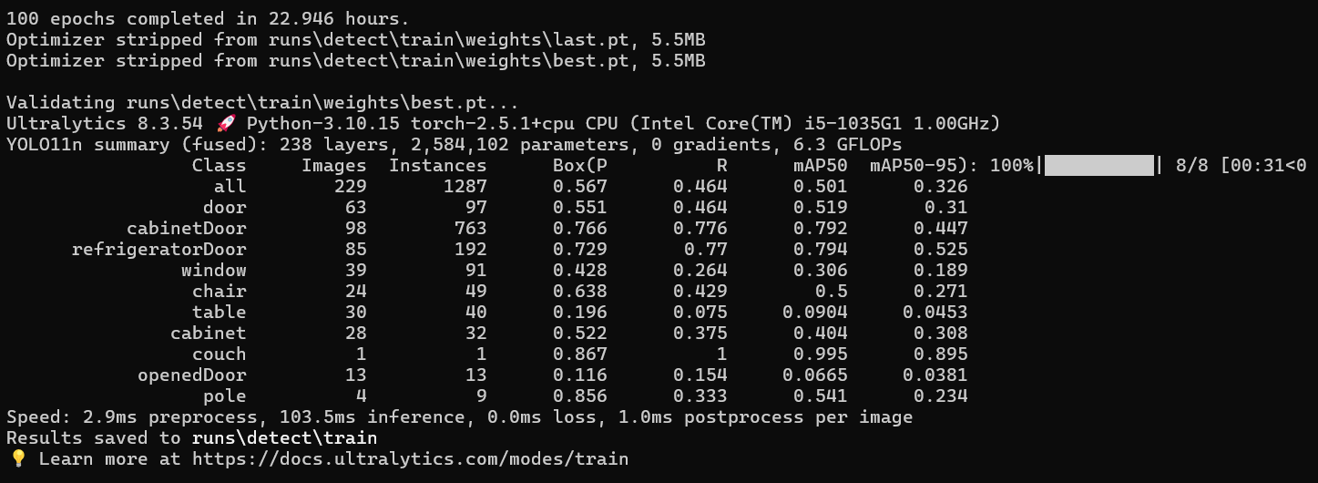Image resolution: width=1318 pixels, height=483 pixels.
Task: Click the Class column header
Action: 219,166
